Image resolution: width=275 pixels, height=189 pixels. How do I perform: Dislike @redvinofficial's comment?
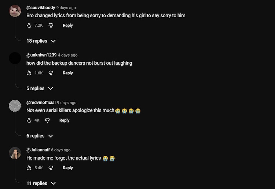click(48, 120)
